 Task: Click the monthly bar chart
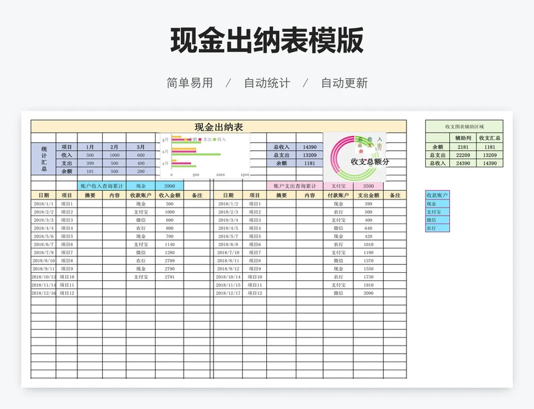[205, 155]
